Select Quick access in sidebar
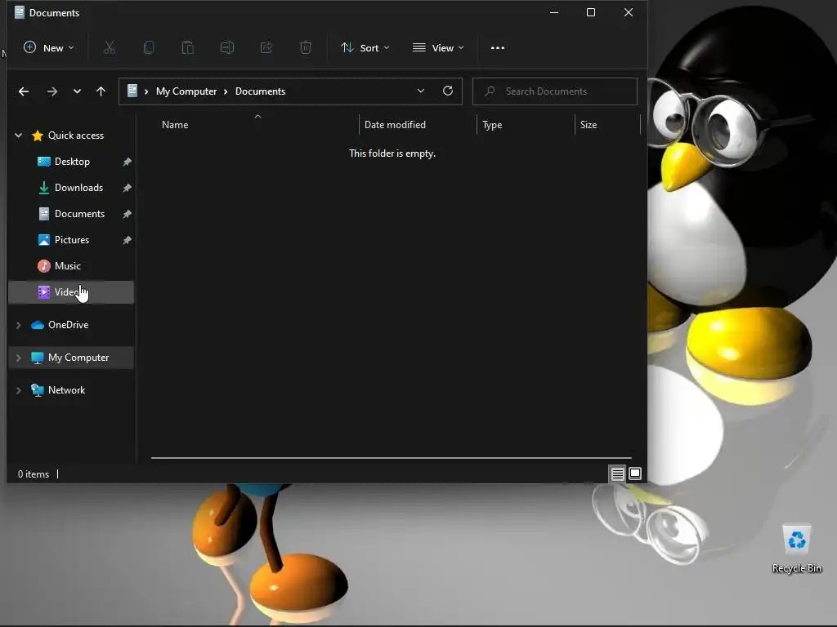This screenshot has height=627, width=837. tap(76, 136)
